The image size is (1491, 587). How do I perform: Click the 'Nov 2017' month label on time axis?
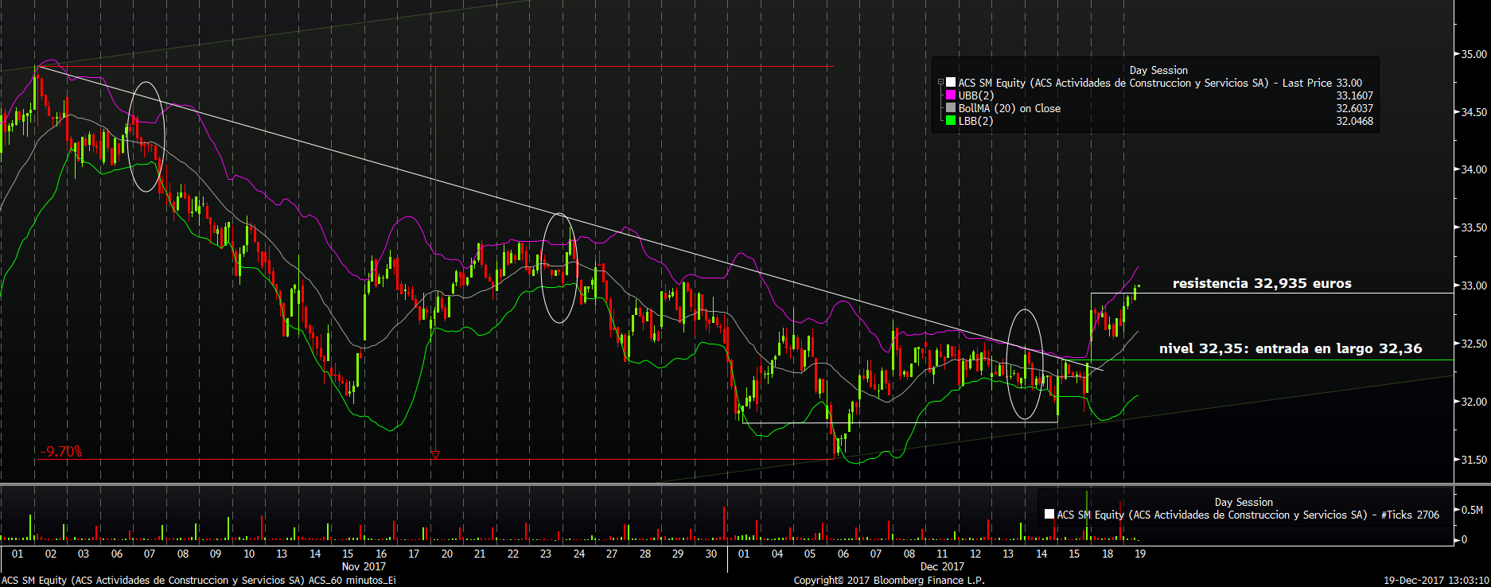pos(364,566)
